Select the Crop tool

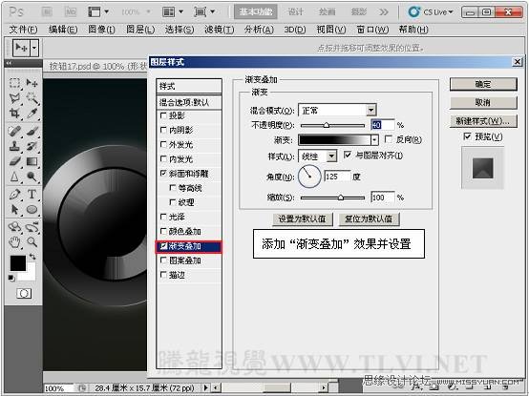tap(14, 114)
